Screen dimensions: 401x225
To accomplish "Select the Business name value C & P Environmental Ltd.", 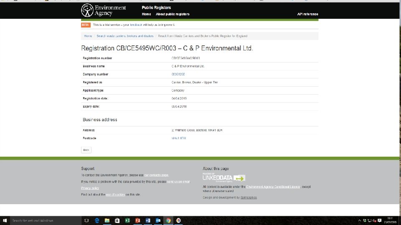I will tap(188, 66).
